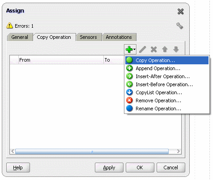
Task: Switch to the General tab
Action: [20, 37]
